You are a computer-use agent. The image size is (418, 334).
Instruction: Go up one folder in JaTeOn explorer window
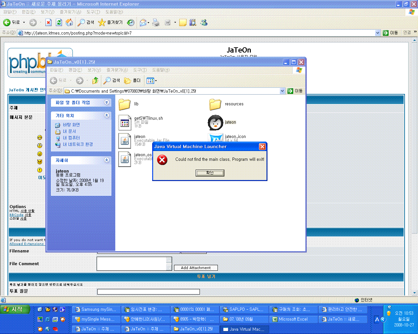tap(95, 81)
